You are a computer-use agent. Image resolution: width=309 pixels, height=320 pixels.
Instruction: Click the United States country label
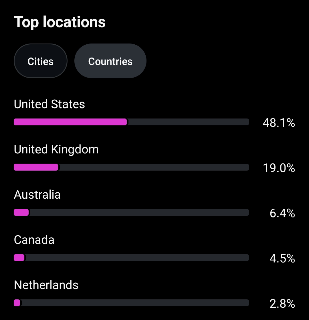pyautogui.click(x=49, y=104)
